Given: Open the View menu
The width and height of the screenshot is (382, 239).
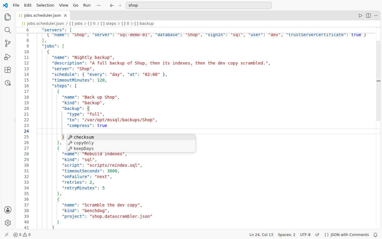Looking at the screenshot, I should tap(64, 5).
